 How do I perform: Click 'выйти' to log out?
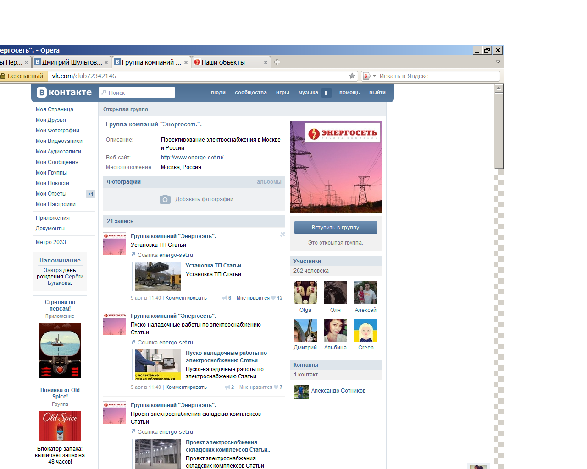click(377, 93)
